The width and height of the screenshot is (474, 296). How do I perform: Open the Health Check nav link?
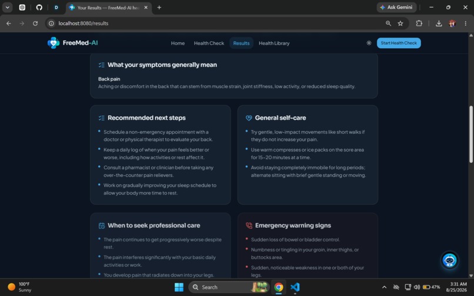[209, 43]
